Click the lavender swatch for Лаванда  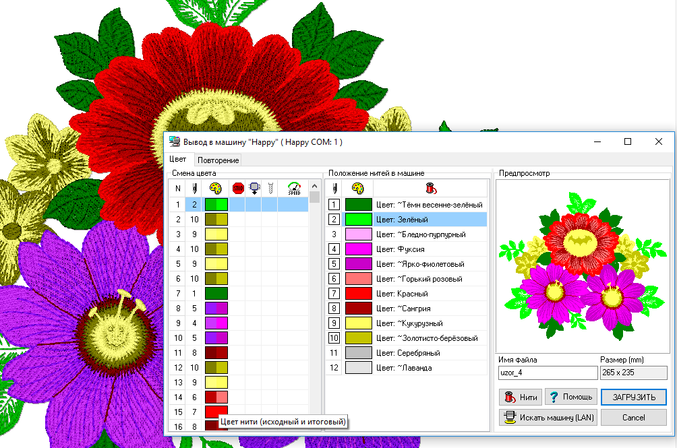(x=358, y=368)
